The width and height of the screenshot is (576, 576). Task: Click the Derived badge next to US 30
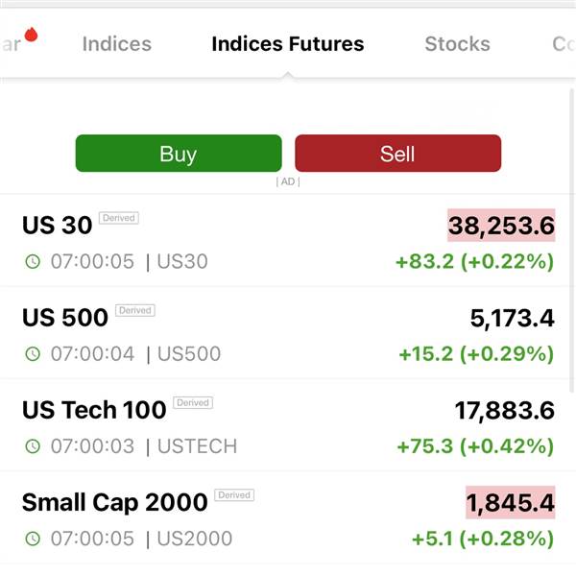(119, 218)
